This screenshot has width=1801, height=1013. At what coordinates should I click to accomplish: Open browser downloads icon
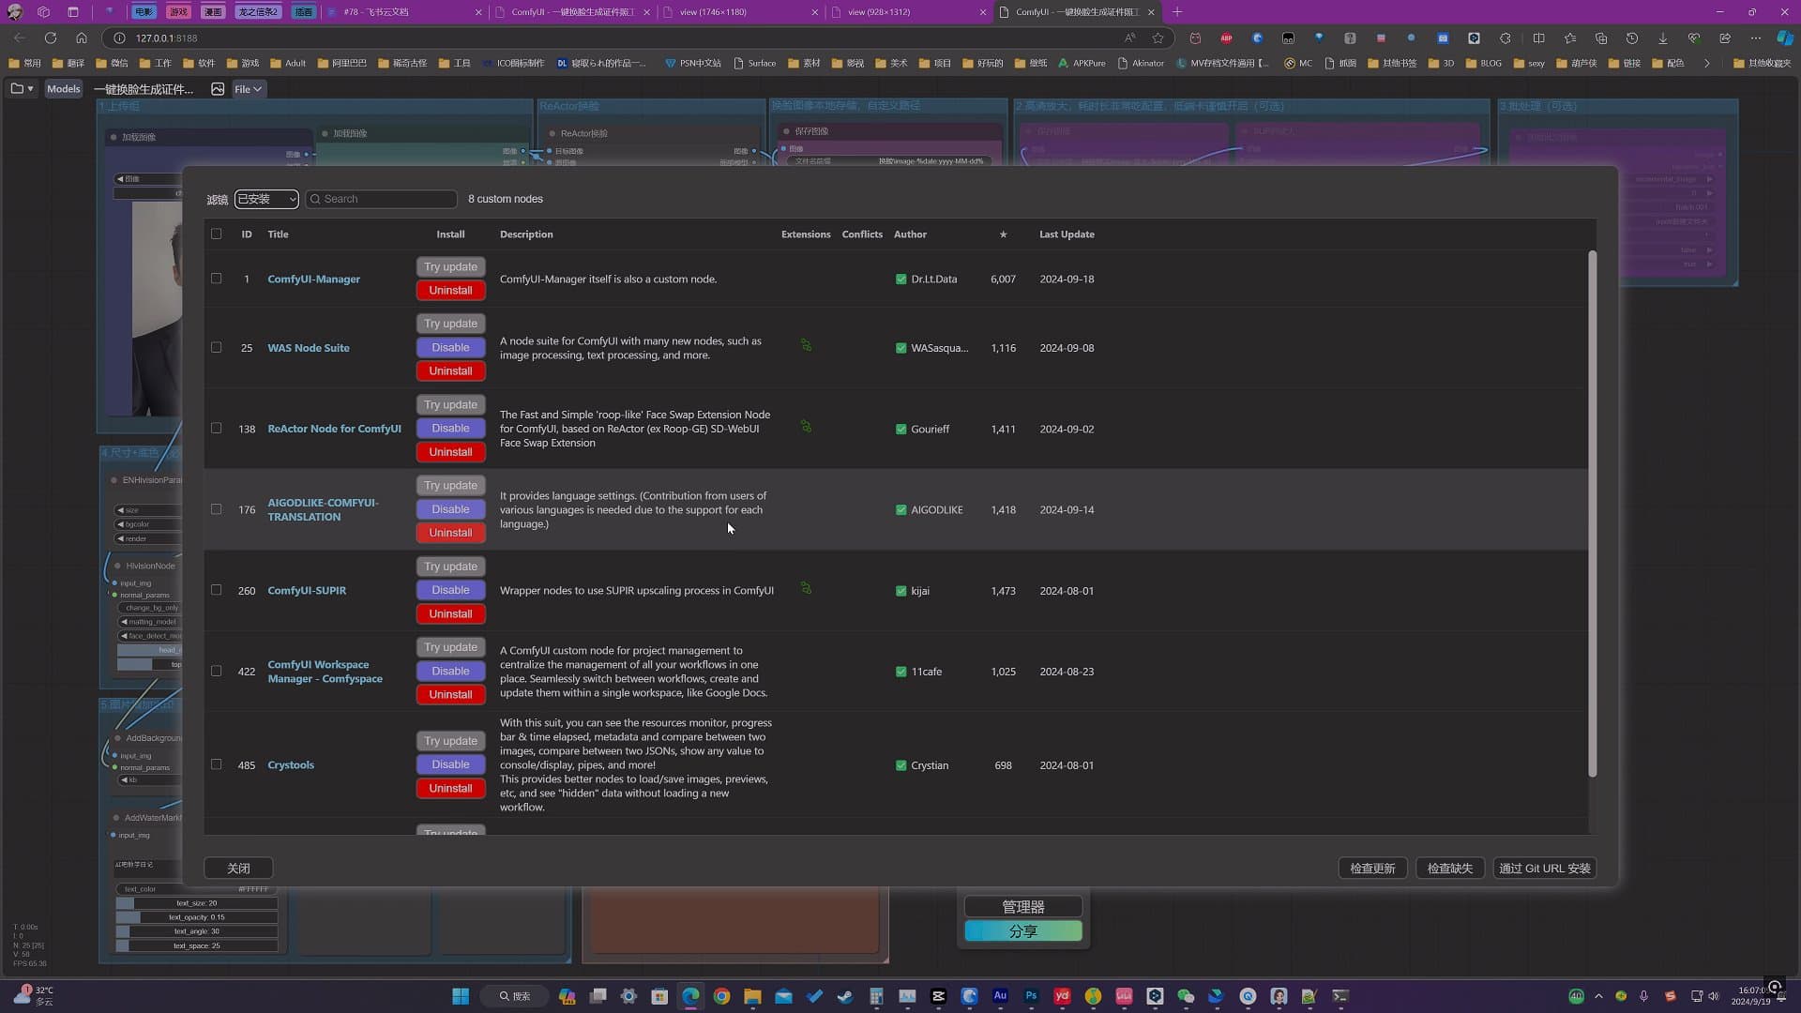(1662, 38)
